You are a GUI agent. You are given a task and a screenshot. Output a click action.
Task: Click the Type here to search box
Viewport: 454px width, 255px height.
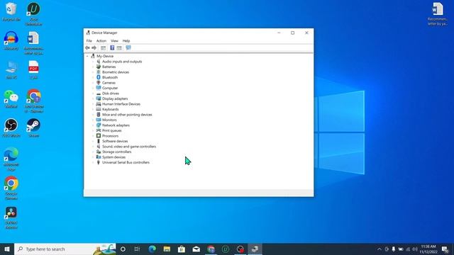(65, 249)
